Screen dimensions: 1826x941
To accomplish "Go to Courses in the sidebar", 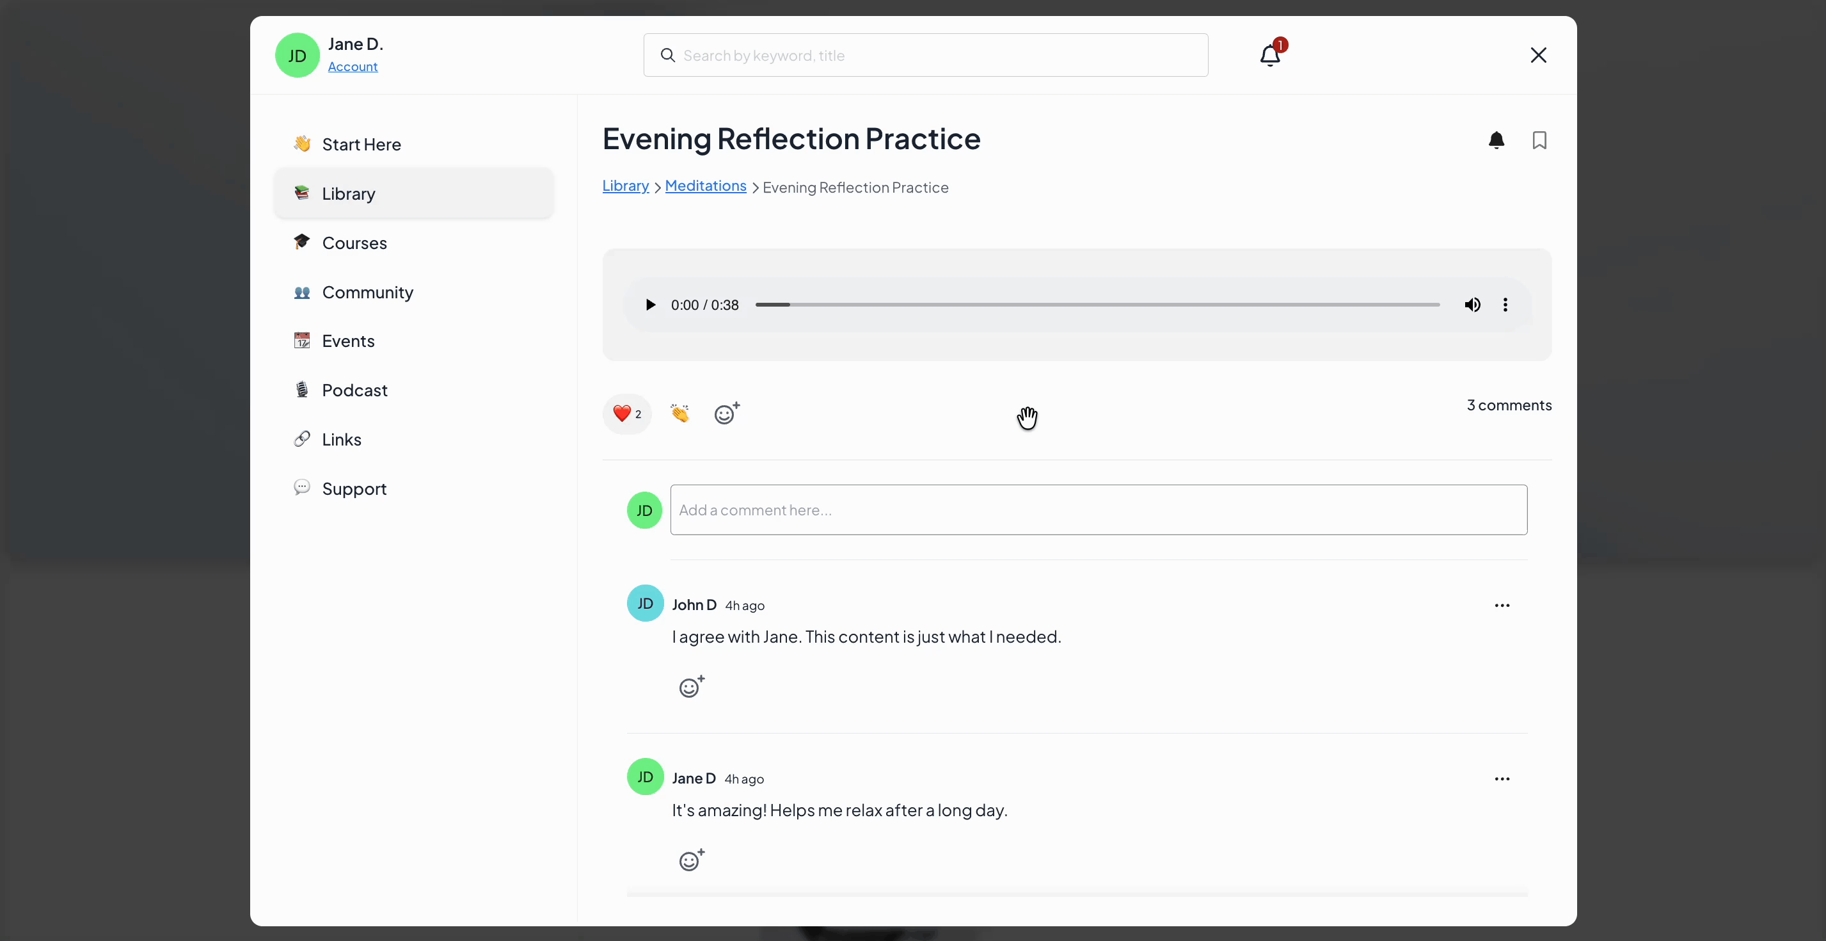I will (354, 243).
